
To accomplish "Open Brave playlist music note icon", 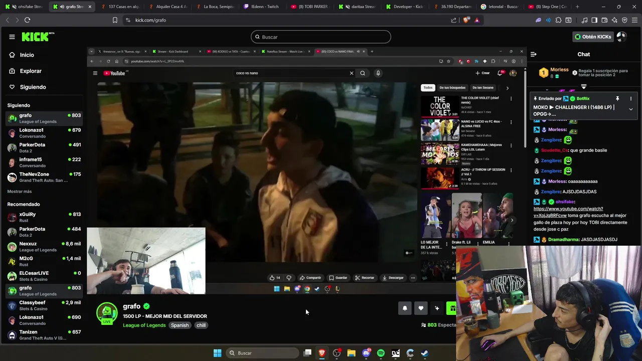I will (584, 20).
